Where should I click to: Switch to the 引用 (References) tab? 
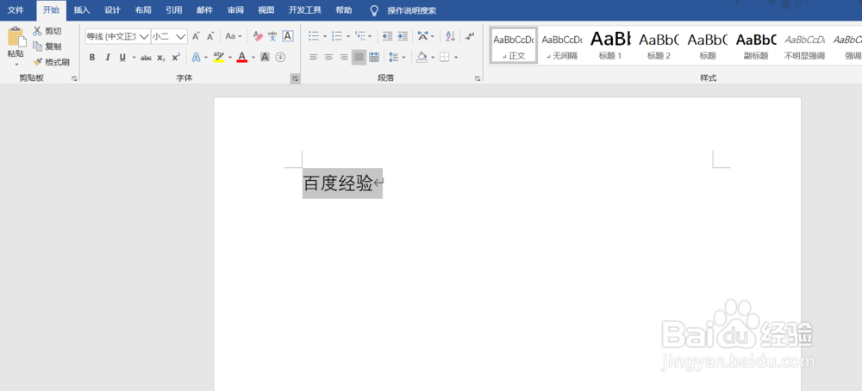pos(174,9)
